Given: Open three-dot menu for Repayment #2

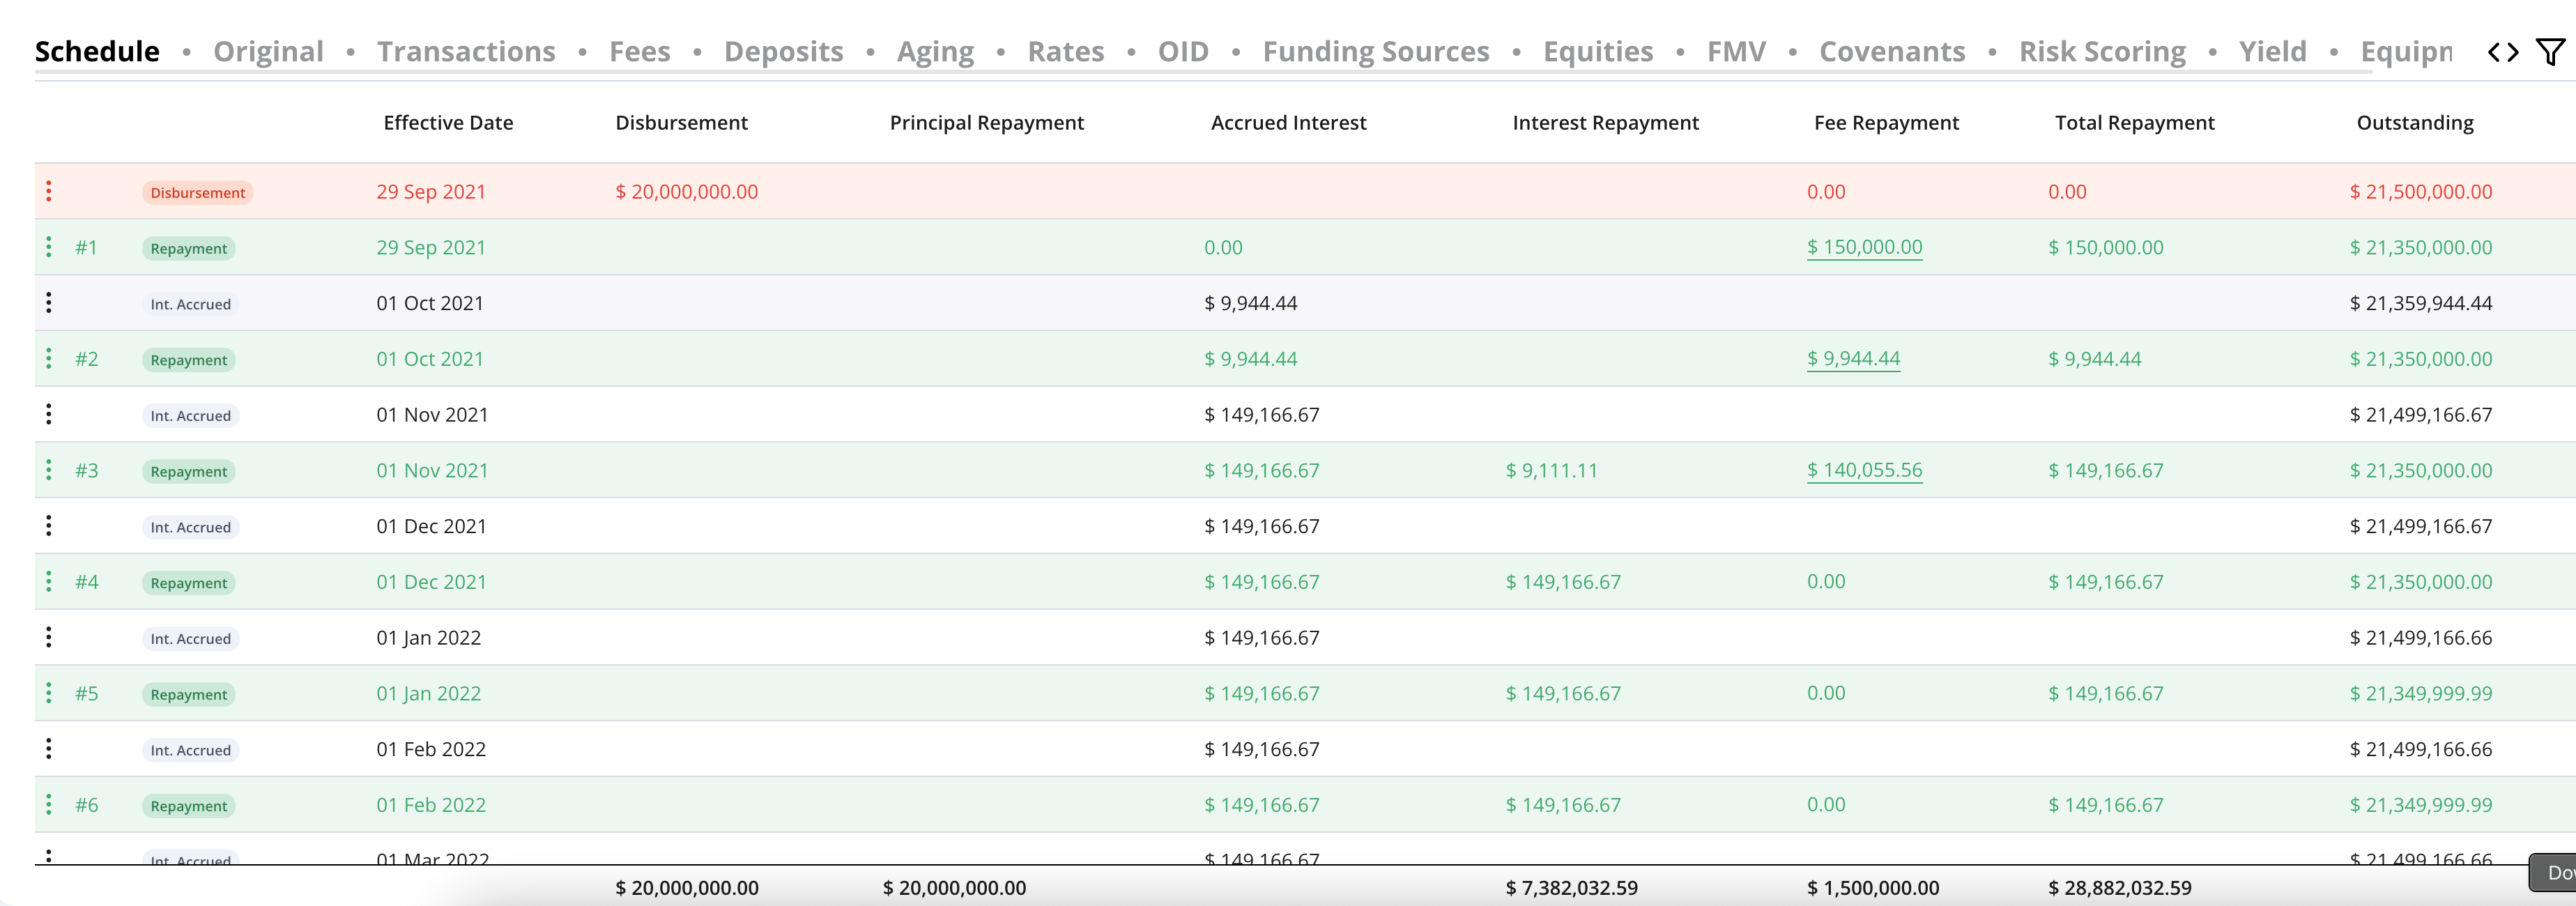Looking at the screenshot, I should pos(49,359).
